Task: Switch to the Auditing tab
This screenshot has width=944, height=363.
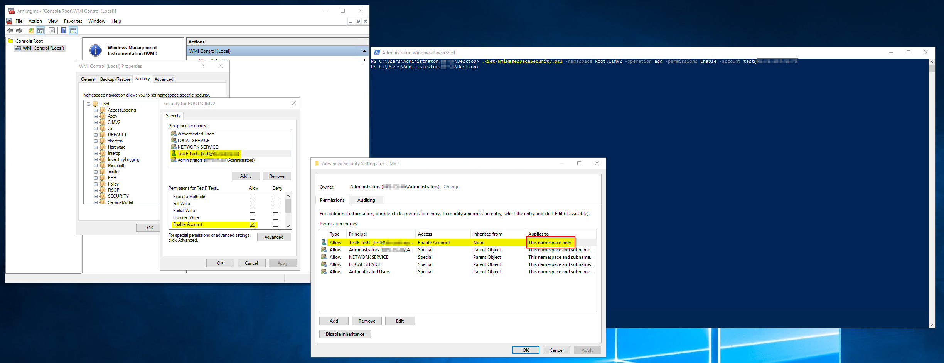Action: [x=366, y=200]
